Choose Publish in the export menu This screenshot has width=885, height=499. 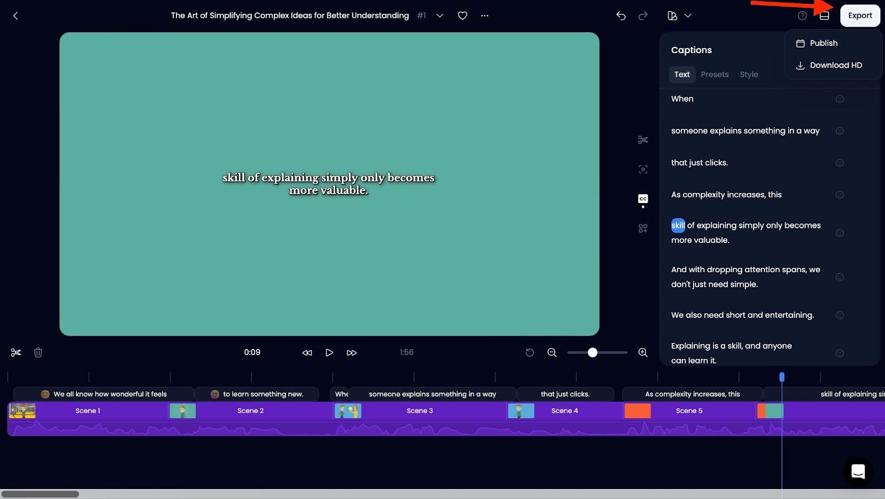coord(823,43)
